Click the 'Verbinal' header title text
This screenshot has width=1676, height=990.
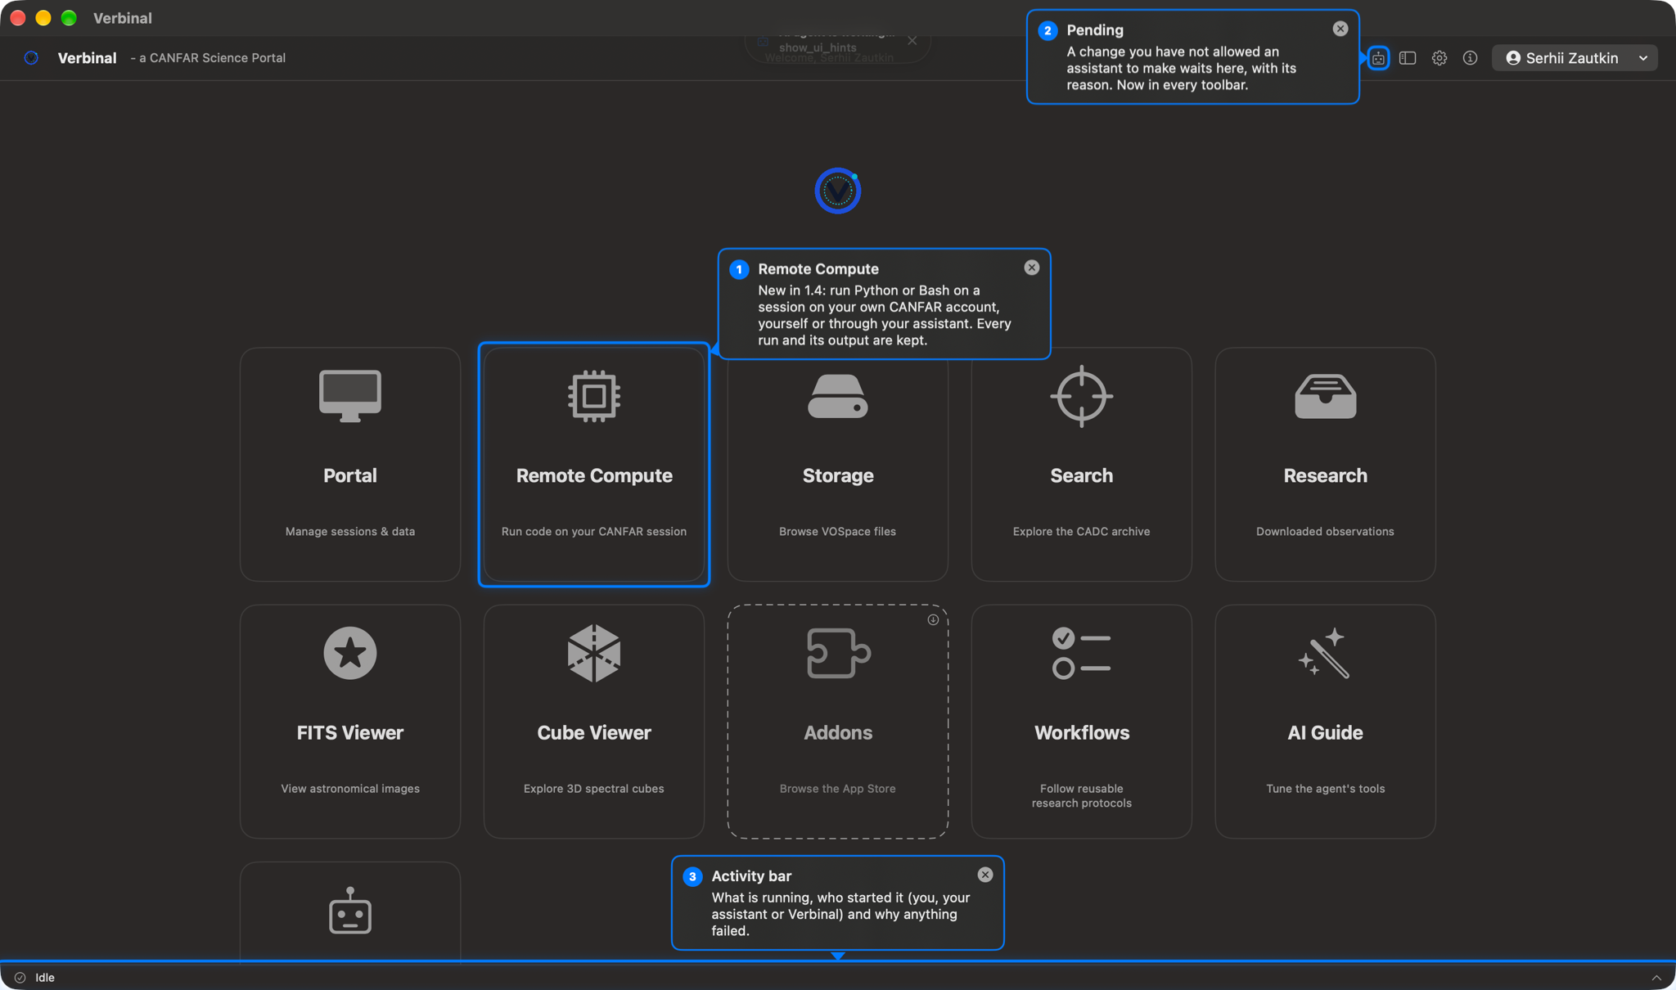[x=88, y=58]
